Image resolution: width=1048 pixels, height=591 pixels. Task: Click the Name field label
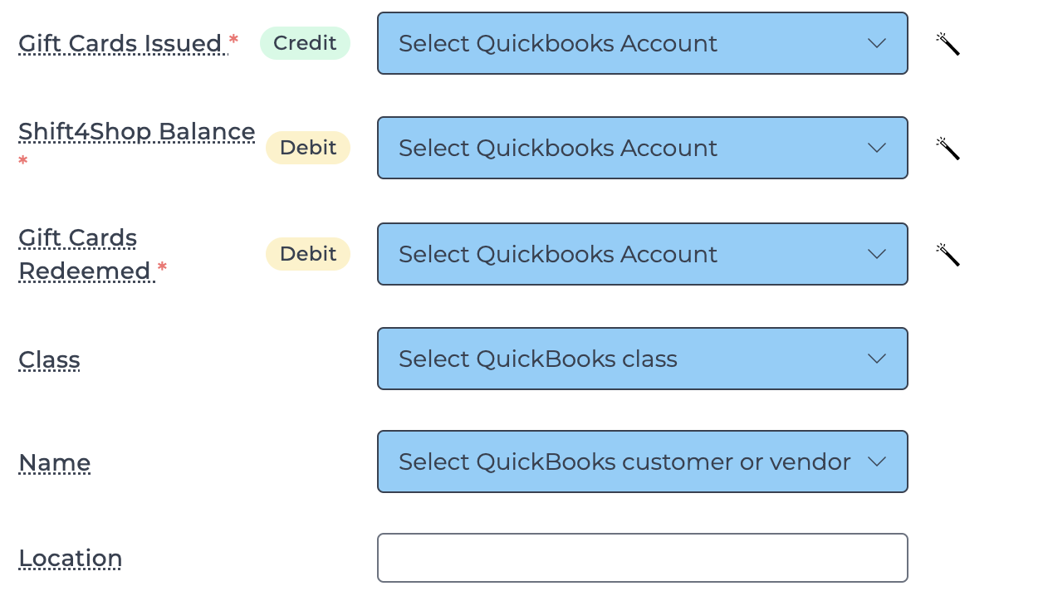point(55,462)
